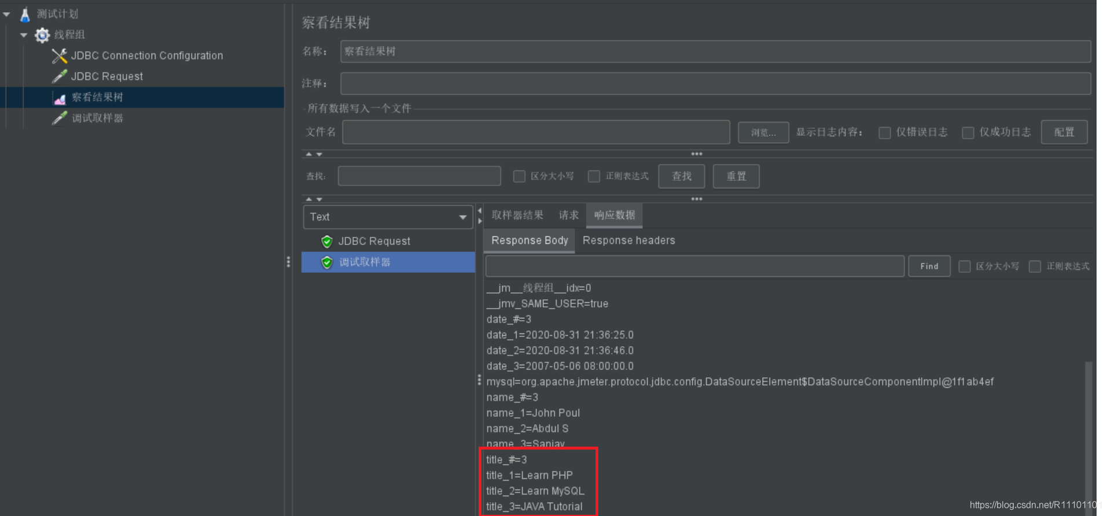
Task: Open the Text renderer dropdown
Action: [388, 217]
